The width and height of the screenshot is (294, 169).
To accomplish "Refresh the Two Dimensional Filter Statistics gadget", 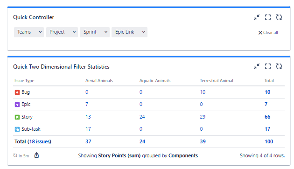I will (x=279, y=66).
